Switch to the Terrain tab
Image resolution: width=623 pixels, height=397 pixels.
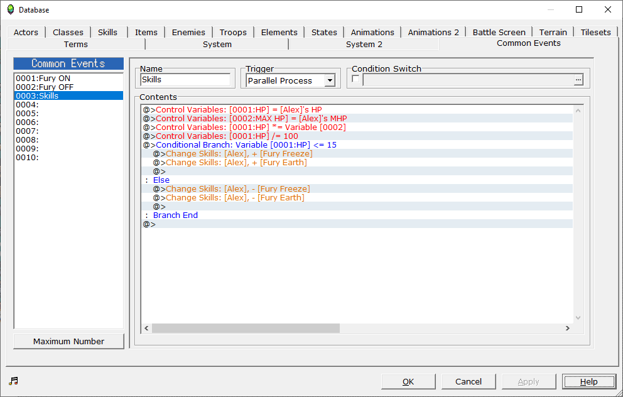pyautogui.click(x=553, y=32)
